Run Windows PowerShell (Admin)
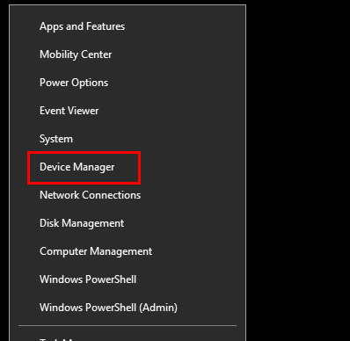 click(x=108, y=308)
